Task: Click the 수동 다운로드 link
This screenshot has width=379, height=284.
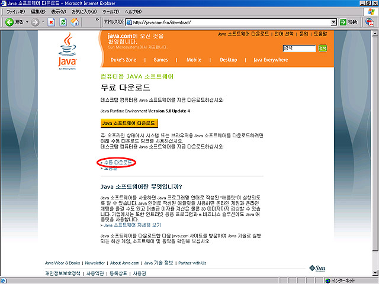Action: (x=118, y=163)
